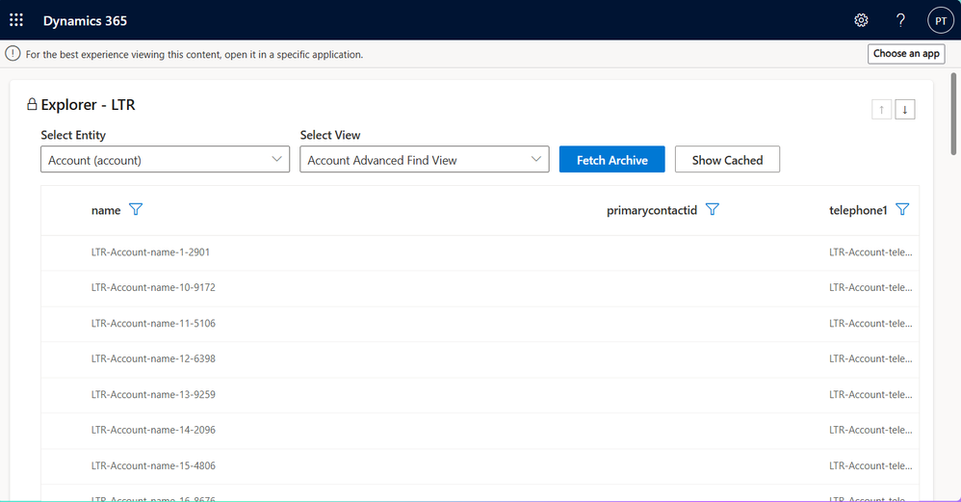
Task: Click the telephone1 column header
Action: click(x=858, y=210)
